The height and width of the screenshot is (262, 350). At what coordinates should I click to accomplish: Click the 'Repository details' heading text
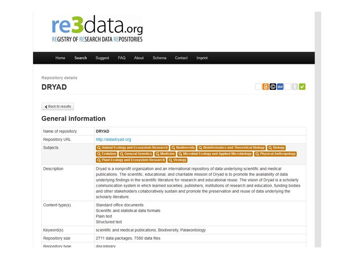point(59,78)
